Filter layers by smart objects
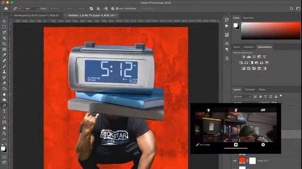 point(276,97)
